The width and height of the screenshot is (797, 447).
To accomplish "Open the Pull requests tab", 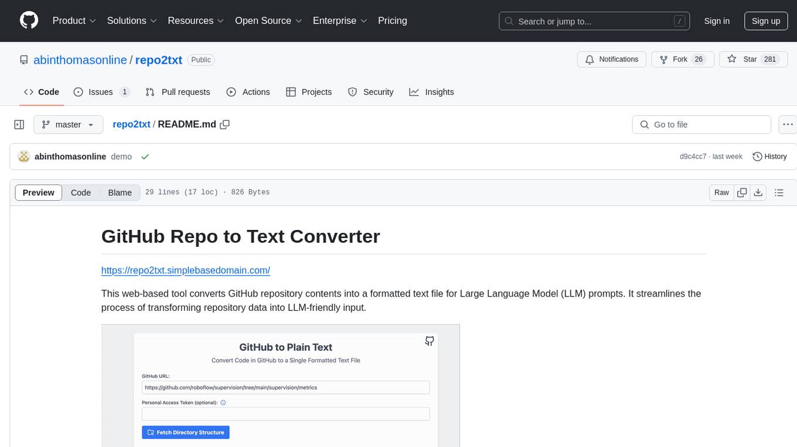I will pos(178,92).
